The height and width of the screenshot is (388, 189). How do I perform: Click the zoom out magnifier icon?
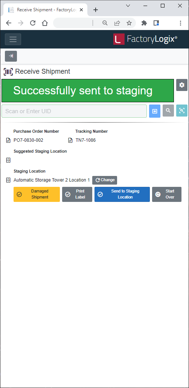click(105, 23)
